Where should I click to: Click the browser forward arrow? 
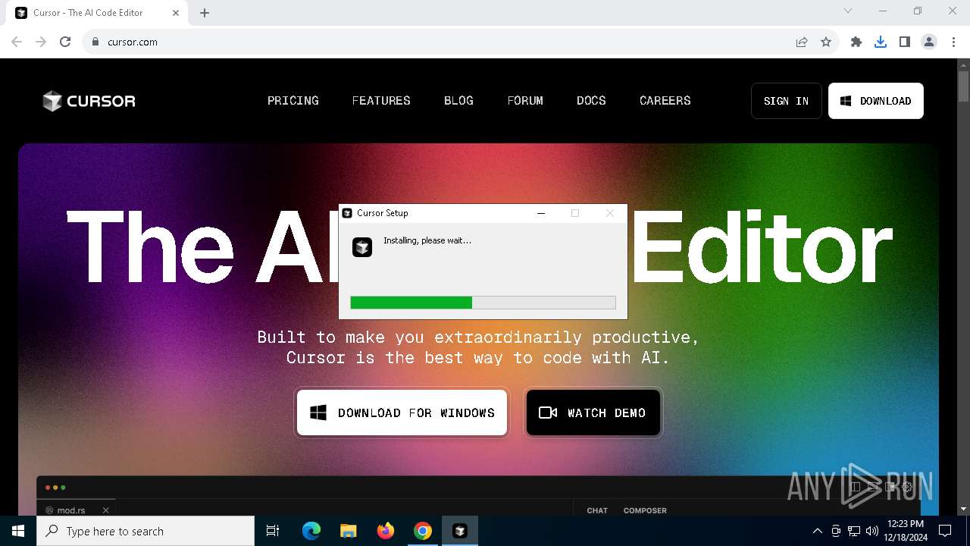click(x=41, y=42)
